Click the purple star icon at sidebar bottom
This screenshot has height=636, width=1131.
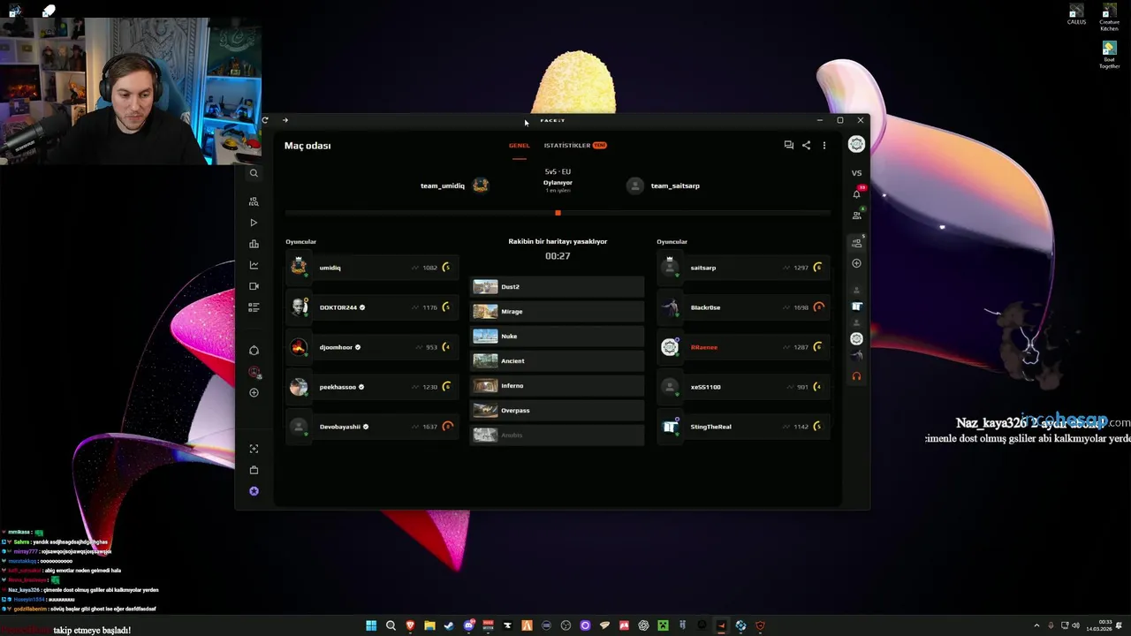pyautogui.click(x=254, y=491)
